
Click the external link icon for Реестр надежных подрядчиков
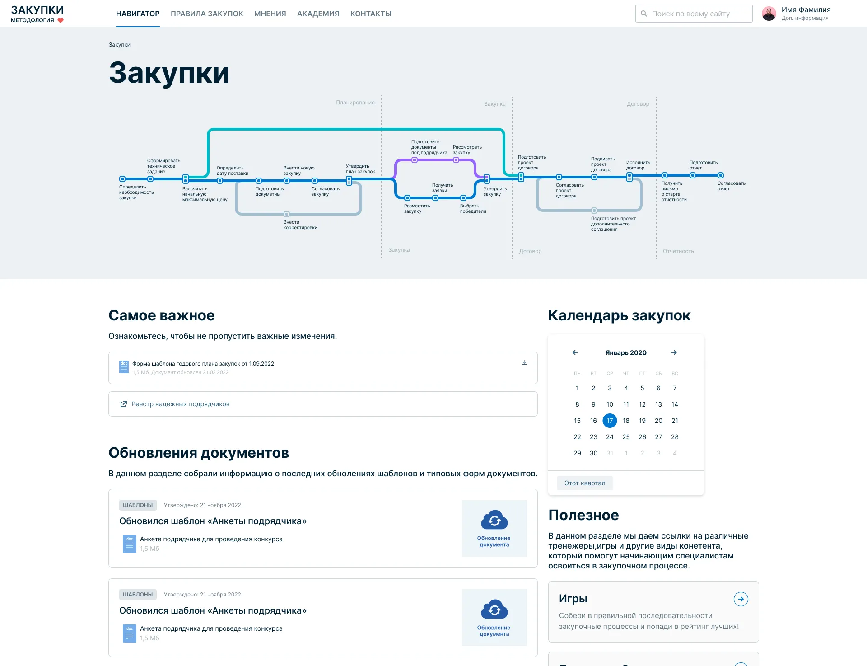tap(123, 404)
